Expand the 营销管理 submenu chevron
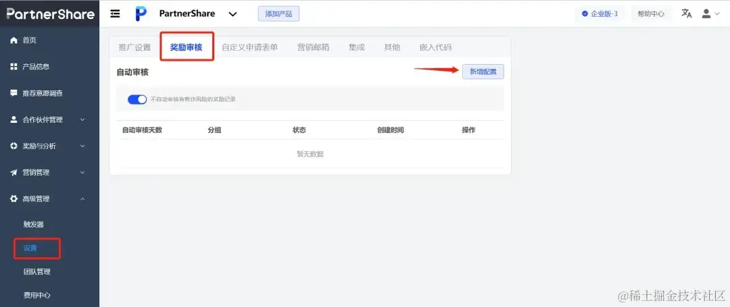The height and width of the screenshot is (307, 730). 82,173
